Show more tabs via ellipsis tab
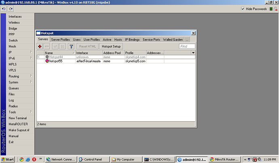Screen dimensions: 279x163 coord(187,40)
